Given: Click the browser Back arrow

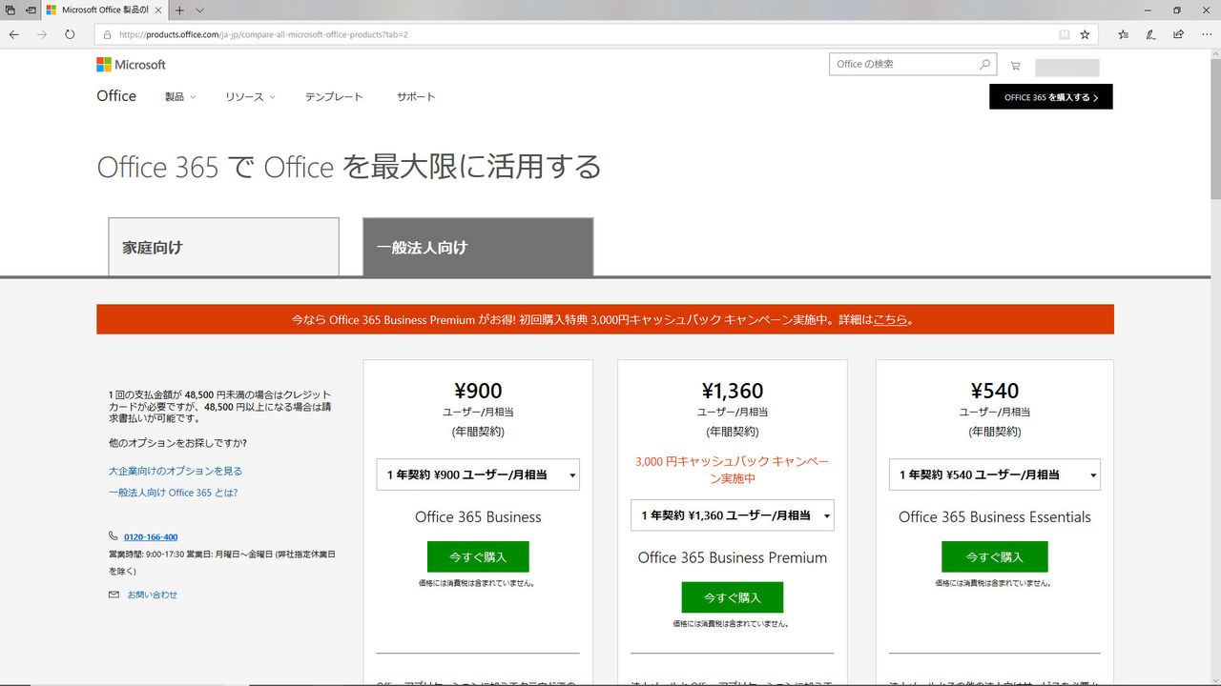Looking at the screenshot, I should click(x=13, y=34).
